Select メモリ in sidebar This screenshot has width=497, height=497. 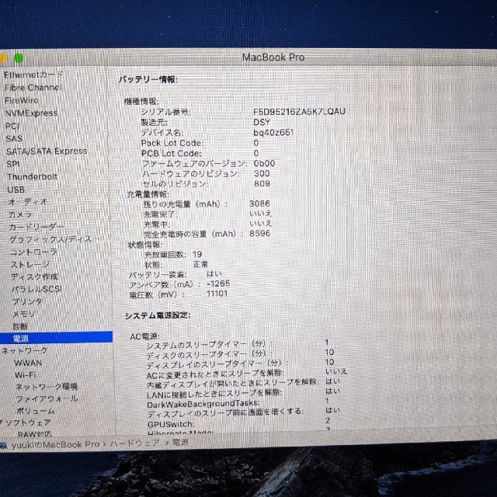23,314
